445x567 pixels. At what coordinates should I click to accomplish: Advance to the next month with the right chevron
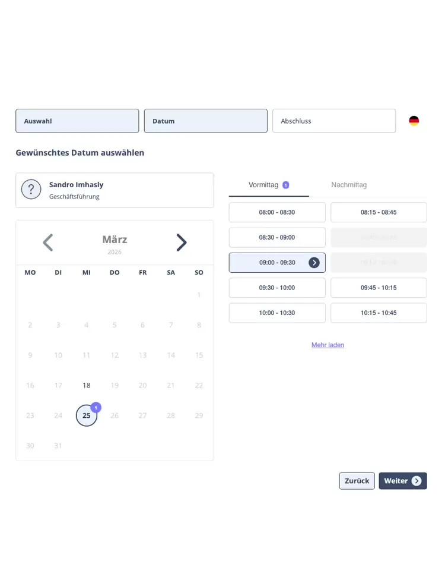pos(181,242)
